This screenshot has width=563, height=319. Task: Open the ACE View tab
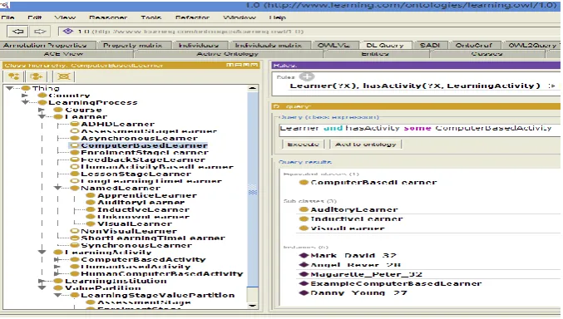coord(63,54)
